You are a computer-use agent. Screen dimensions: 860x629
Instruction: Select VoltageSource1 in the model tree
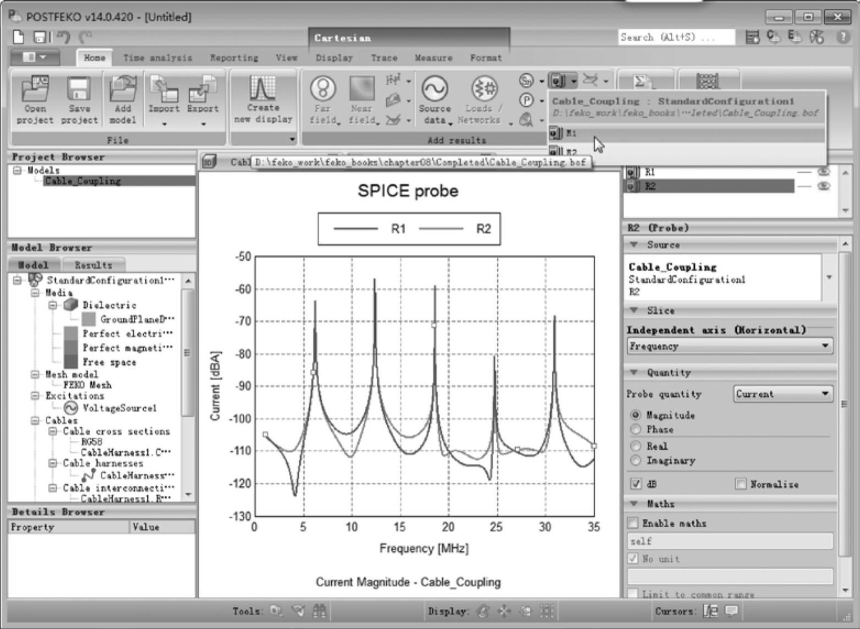point(119,408)
